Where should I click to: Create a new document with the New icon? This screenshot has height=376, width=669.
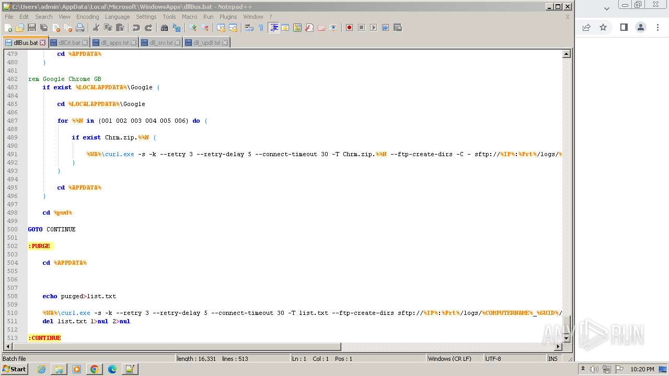pyautogui.click(x=8, y=28)
